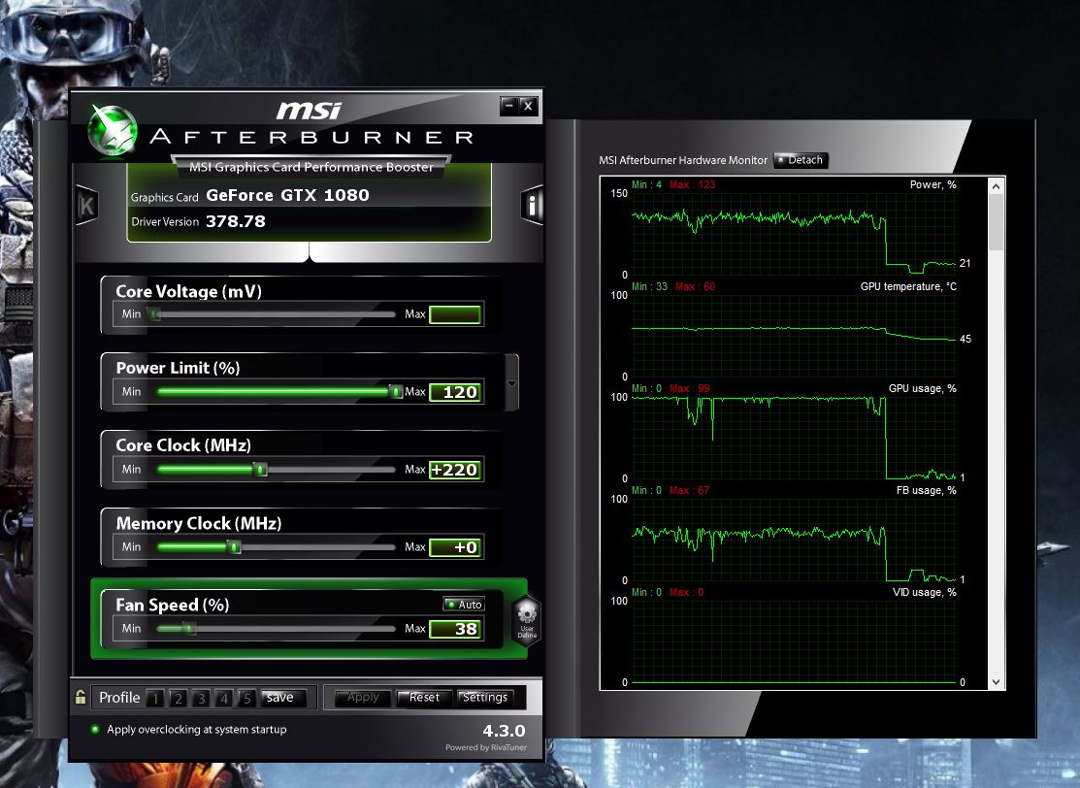Open the Kombustor K side button
The image size is (1080, 788).
click(86, 206)
